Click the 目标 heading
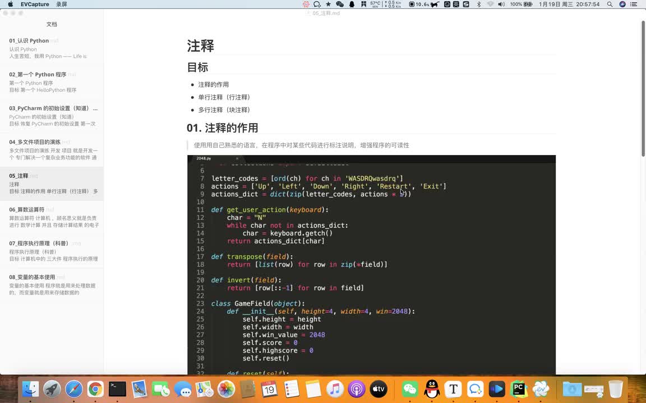Screen dimensions: 646x403 198,67
